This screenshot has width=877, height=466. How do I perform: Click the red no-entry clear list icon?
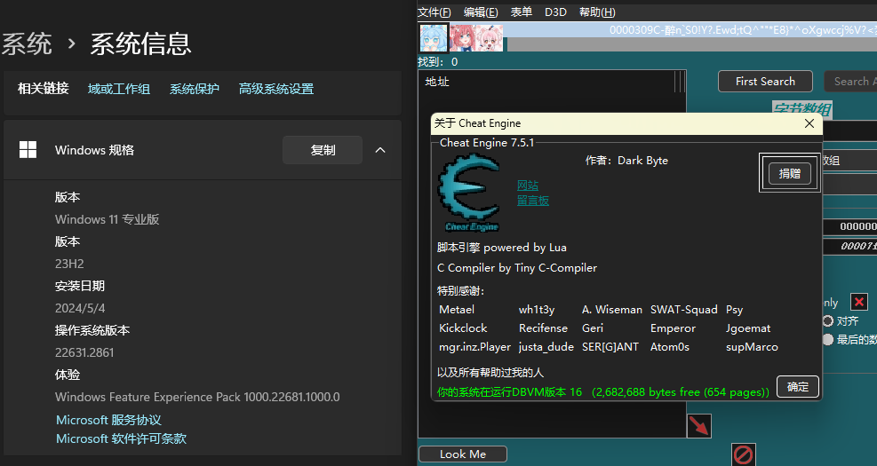[x=744, y=454]
